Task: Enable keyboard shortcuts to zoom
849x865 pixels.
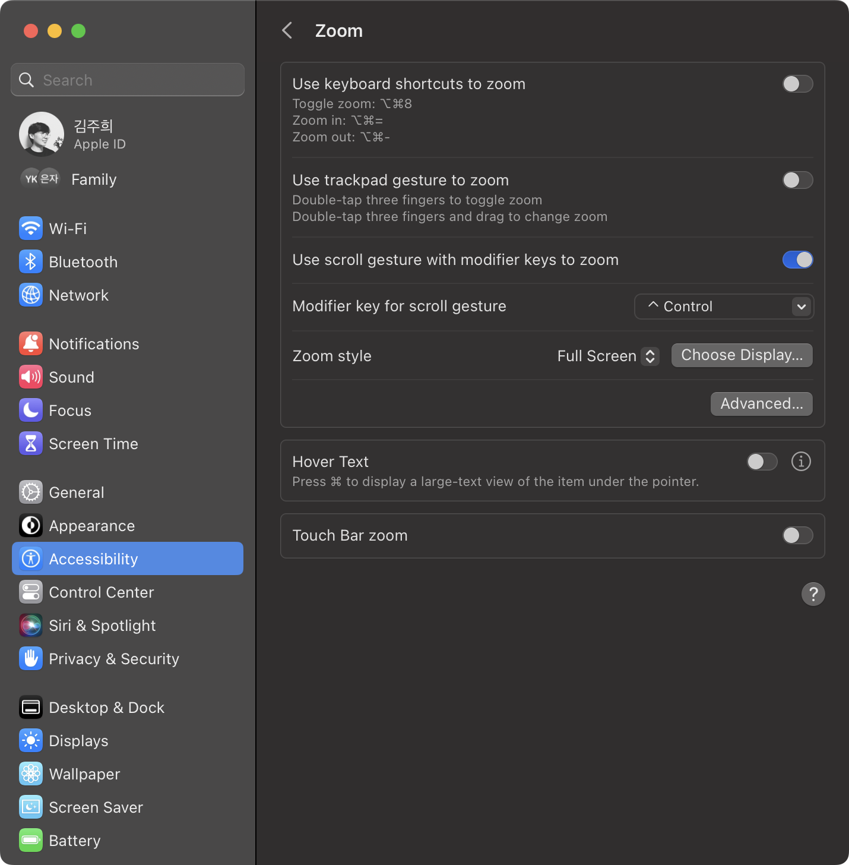Action: pyautogui.click(x=797, y=84)
